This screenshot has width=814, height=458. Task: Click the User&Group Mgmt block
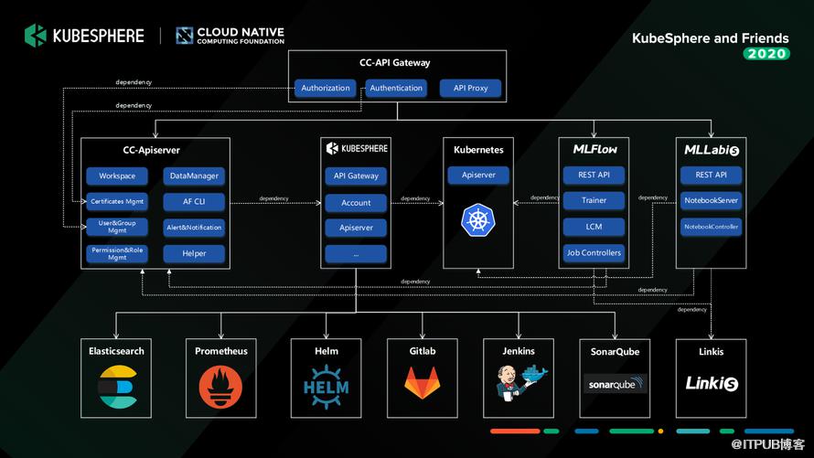point(117,227)
